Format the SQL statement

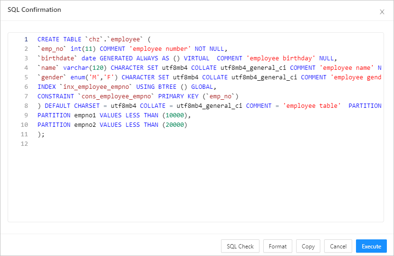click(278, 246)
